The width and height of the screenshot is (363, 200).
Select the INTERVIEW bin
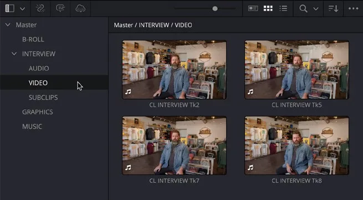pos(39,54)
